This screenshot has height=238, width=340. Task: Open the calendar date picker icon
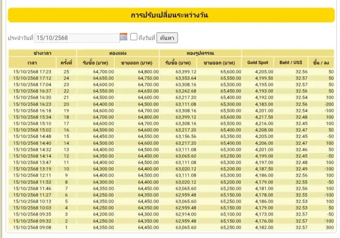[124, 37]
